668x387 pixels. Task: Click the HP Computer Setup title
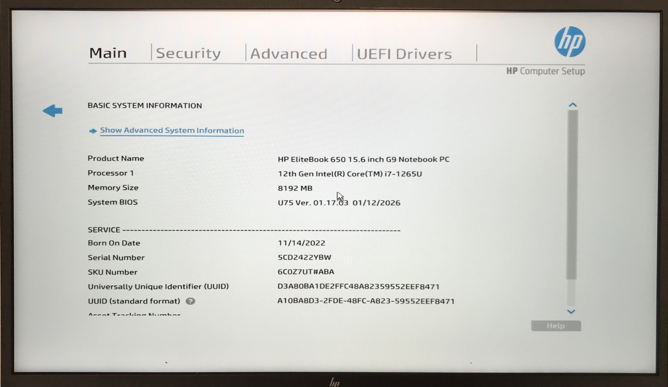click(545, 71)
